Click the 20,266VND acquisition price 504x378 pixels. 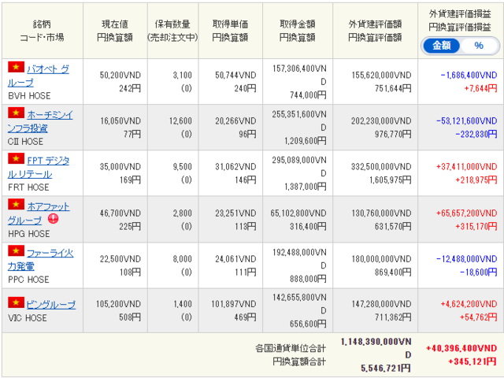pos(235,120)
